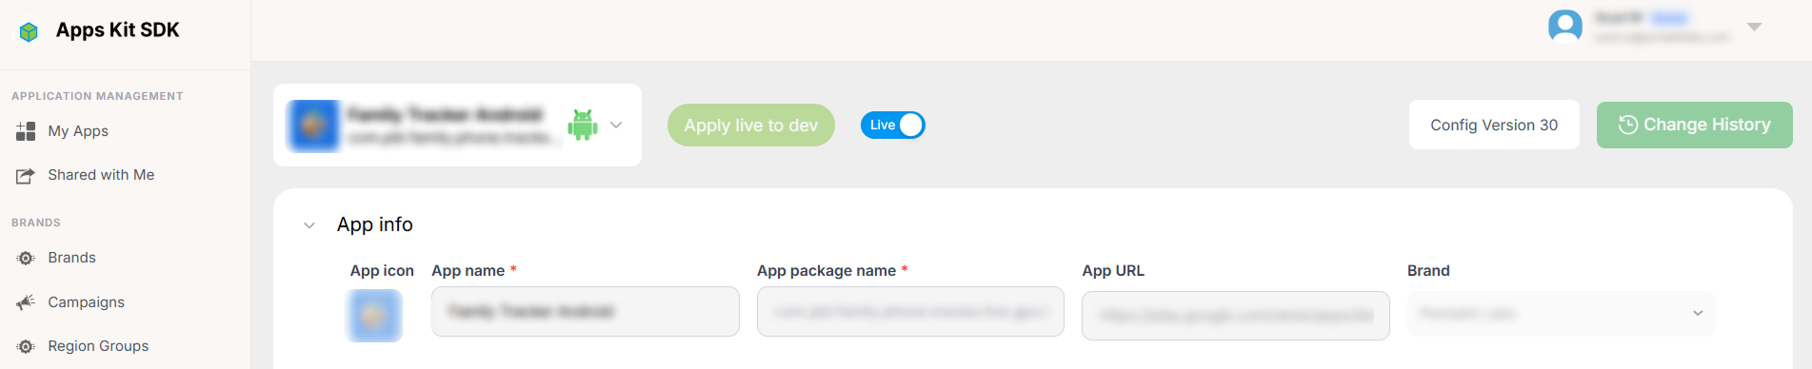Screen dimensions: 1812x369
Task: Click the BRANDS section label
Action: 36,223
